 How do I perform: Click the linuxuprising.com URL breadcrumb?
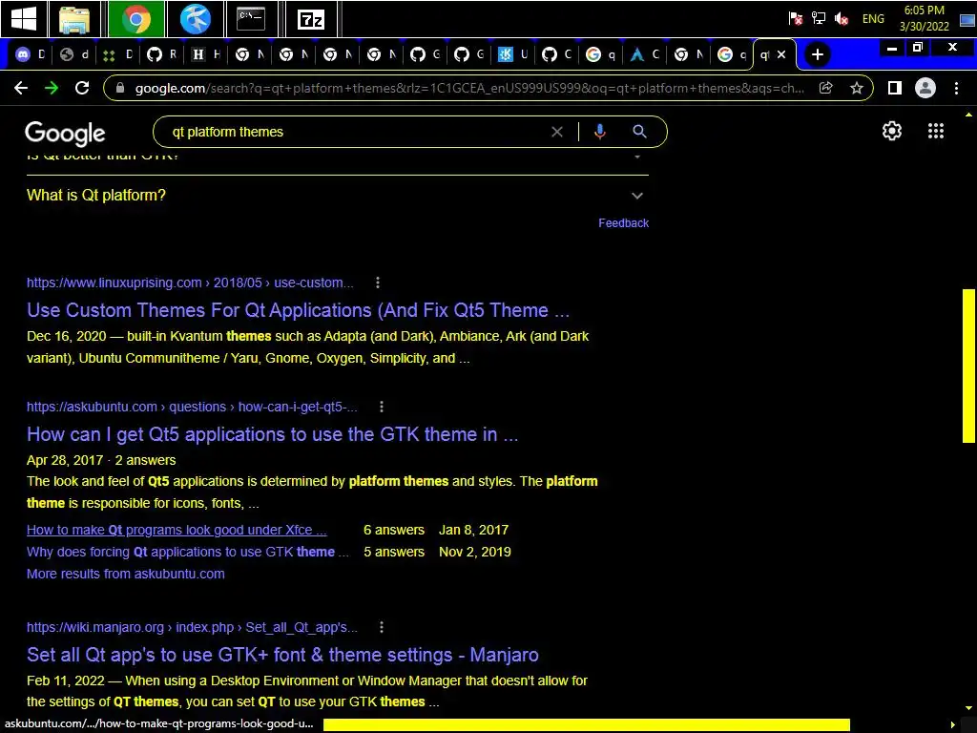point(190,283)
